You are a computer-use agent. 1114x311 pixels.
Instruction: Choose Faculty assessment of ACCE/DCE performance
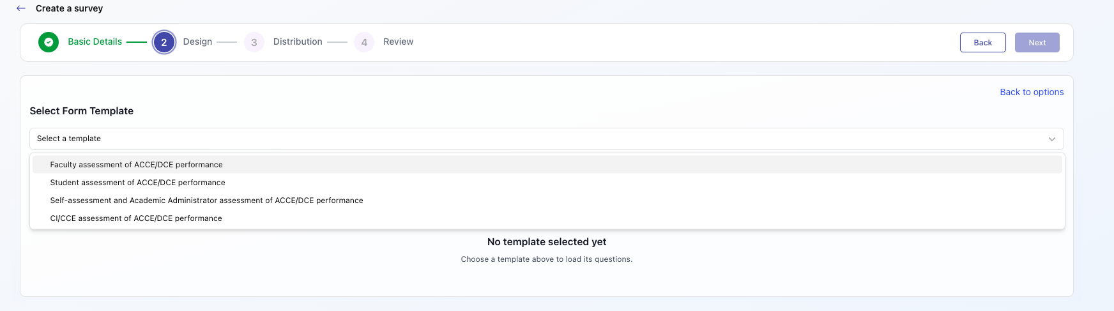137,165
